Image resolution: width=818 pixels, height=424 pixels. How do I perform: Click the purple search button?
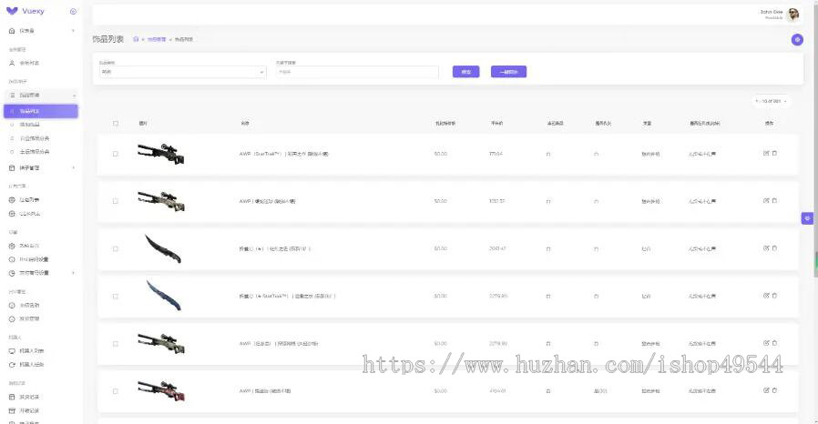[x=465, y=72]
